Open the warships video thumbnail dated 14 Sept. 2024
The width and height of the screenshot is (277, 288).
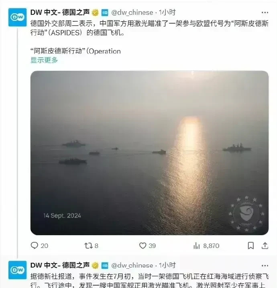[149, 153]
